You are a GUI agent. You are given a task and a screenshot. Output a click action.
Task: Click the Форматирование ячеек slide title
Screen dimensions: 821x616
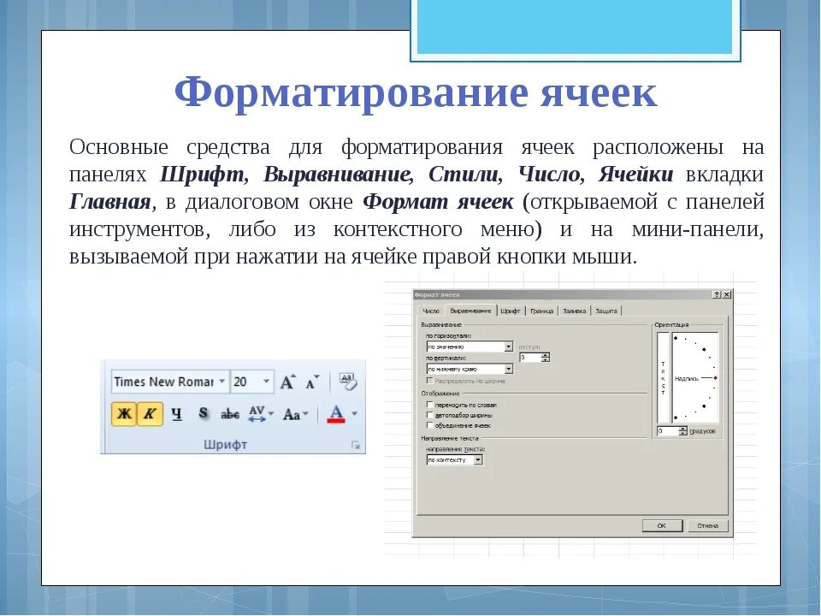(x=416, y=92)
